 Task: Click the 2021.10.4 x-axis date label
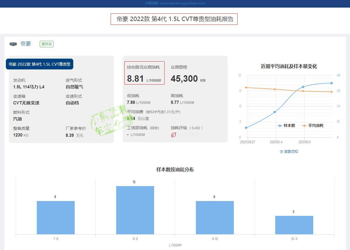pos(276,142)
